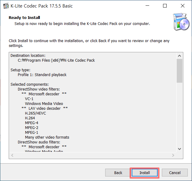
Task: Minimize the setup window
Action: (147, 6)
